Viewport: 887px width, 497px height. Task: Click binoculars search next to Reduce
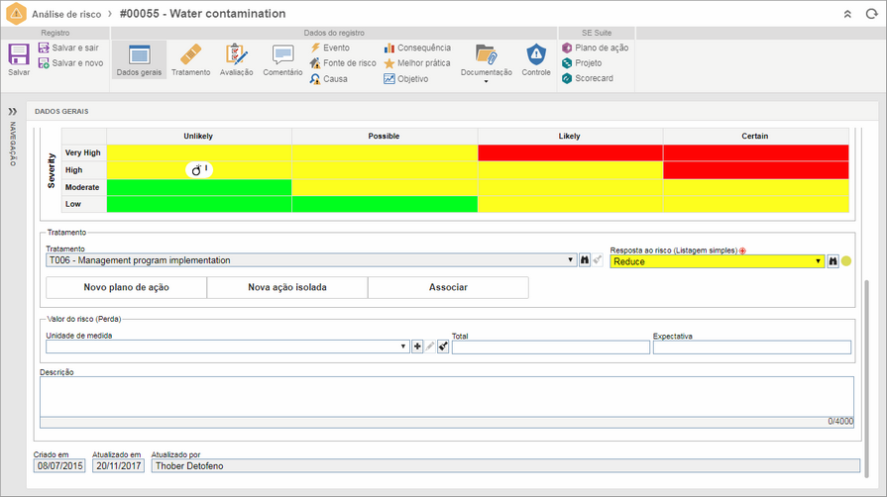pos(832,261)
